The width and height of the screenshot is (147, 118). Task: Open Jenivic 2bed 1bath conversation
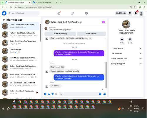point(20,76)
